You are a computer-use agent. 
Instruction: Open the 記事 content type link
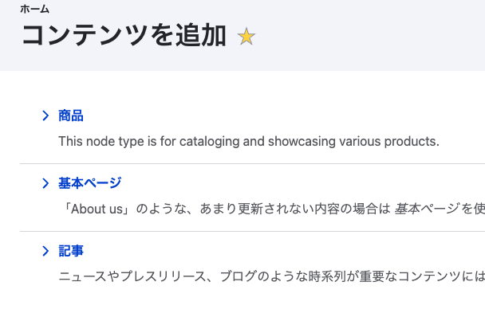point(71,251)
